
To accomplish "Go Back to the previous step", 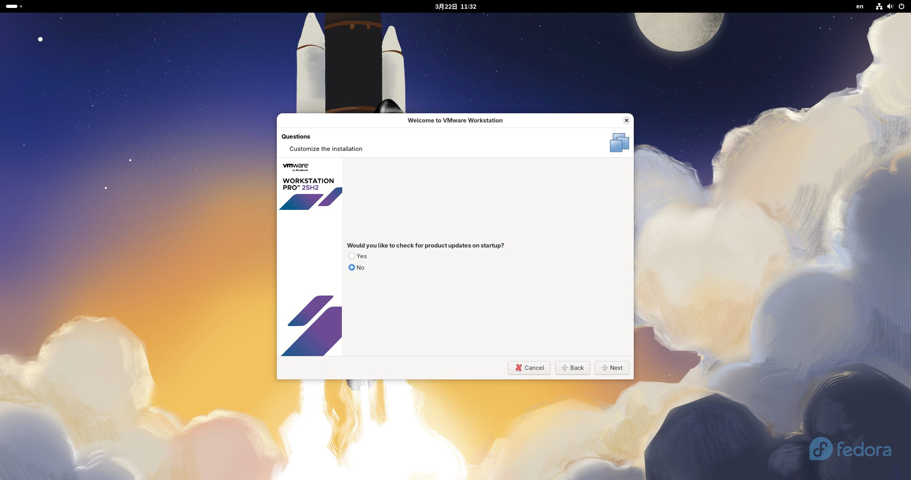I will 572,368.
